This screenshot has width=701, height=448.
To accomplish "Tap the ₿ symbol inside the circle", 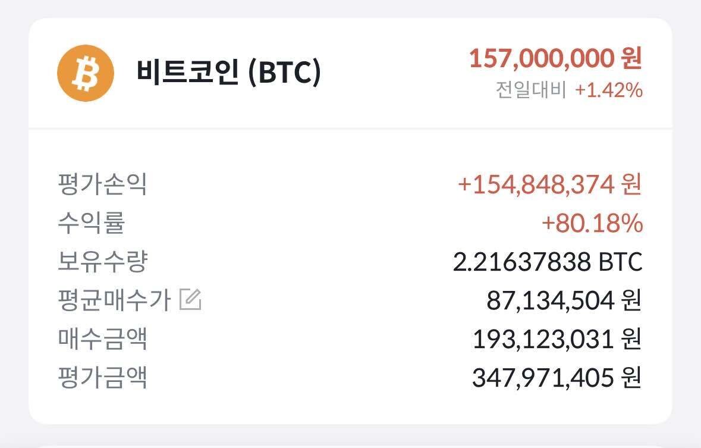I will pos(85,73).
